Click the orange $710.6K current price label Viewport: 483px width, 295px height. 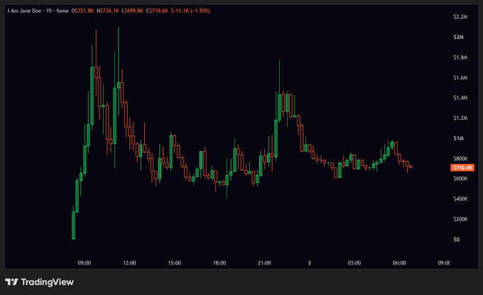click(462, 167)
